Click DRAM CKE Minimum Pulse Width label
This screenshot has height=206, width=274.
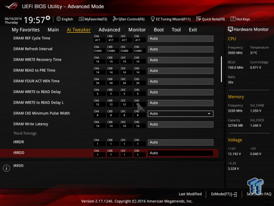pos(42,113)
